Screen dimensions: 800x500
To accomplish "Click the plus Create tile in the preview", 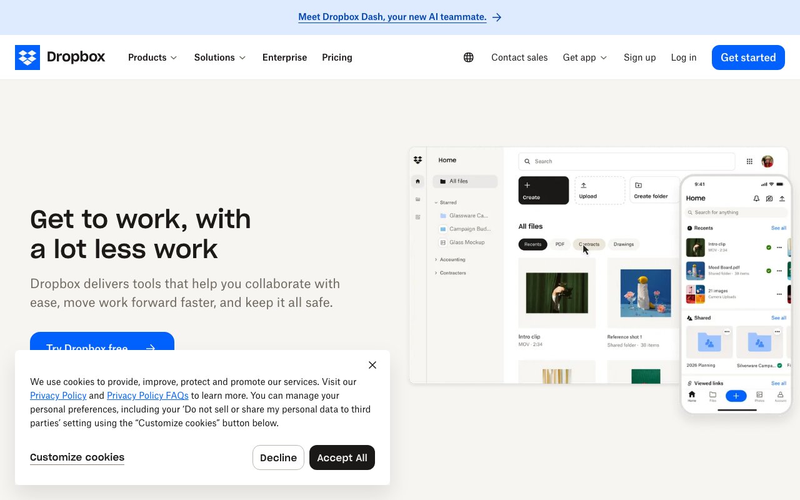I will (x=544, y=190).
